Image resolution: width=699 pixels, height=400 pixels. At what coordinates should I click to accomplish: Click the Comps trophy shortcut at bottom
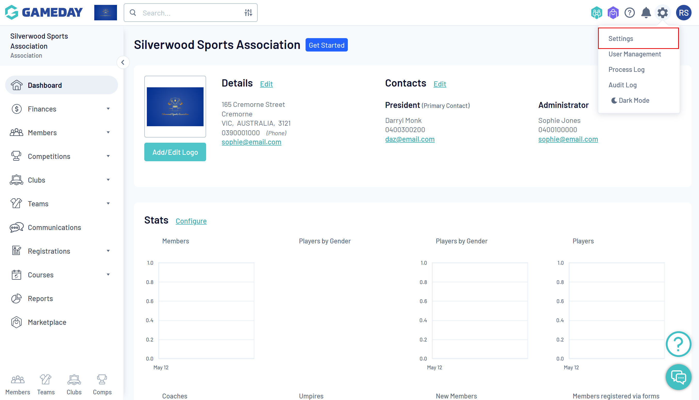(102, 385)
